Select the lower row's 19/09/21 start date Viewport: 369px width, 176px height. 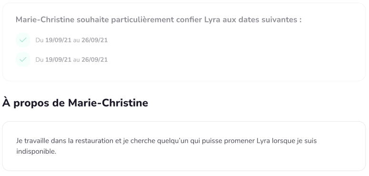pos(58,59)
